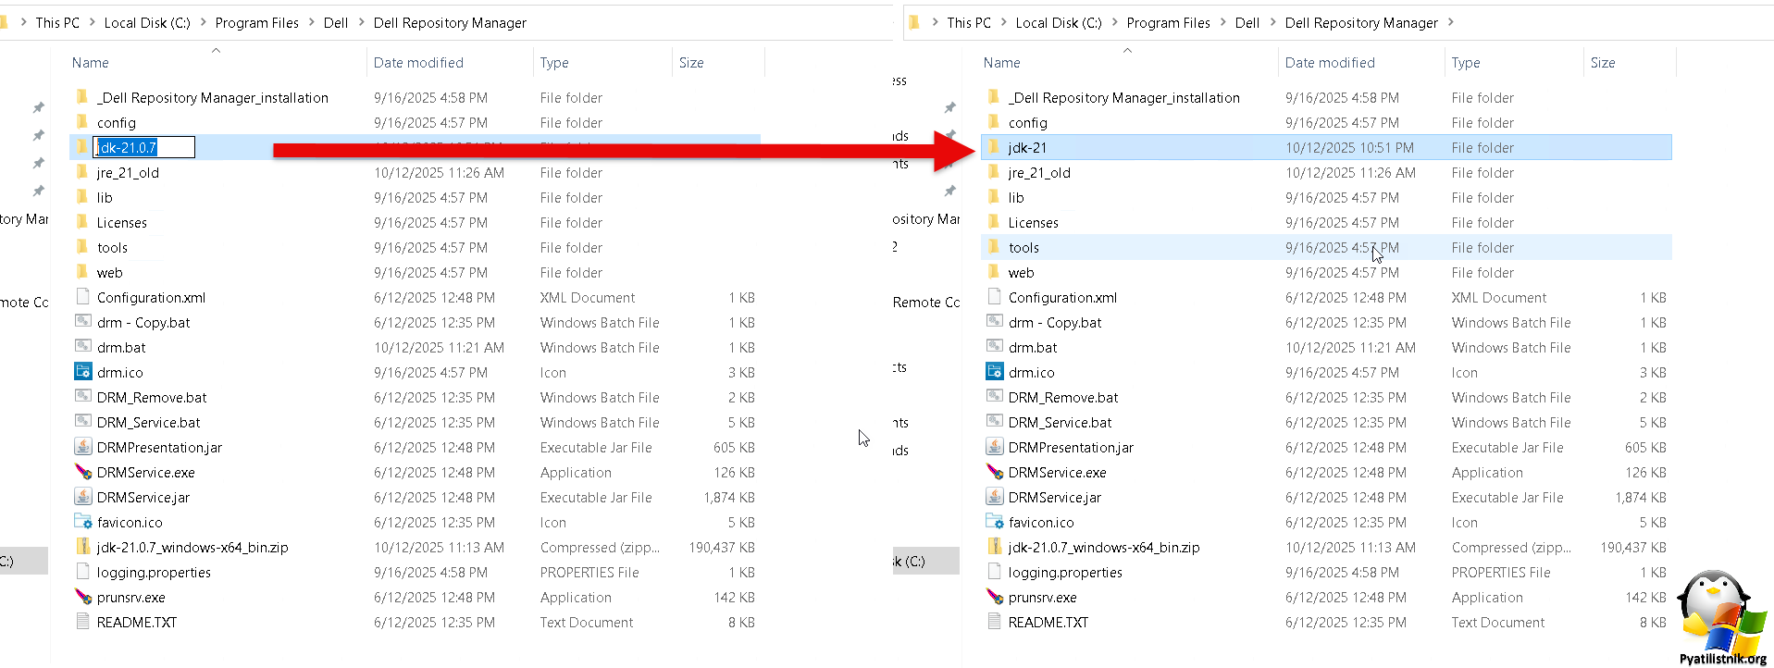This screenshot has width=1774, height=668.
Task: Select Configuration.xml file icon in right window
Action: (994, 297)
